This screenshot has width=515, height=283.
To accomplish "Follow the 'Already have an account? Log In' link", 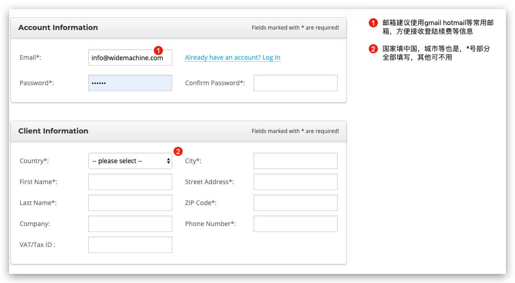I will point(232,57).
